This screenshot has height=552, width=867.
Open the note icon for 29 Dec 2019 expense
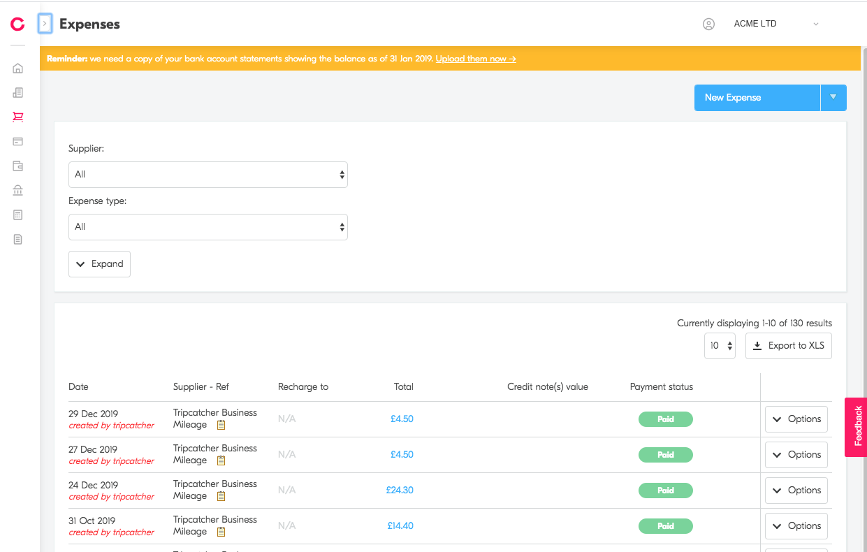coord(221,425)
